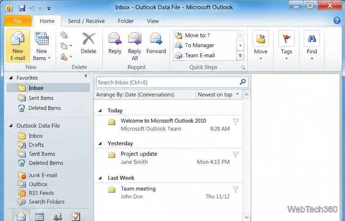Choose the Team E-mail quick step
Viewport: 345px width, 221px height.
coord(205,55)
